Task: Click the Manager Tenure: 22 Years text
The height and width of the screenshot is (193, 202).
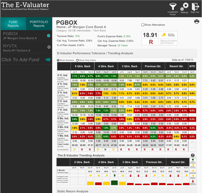Action: 113,45
